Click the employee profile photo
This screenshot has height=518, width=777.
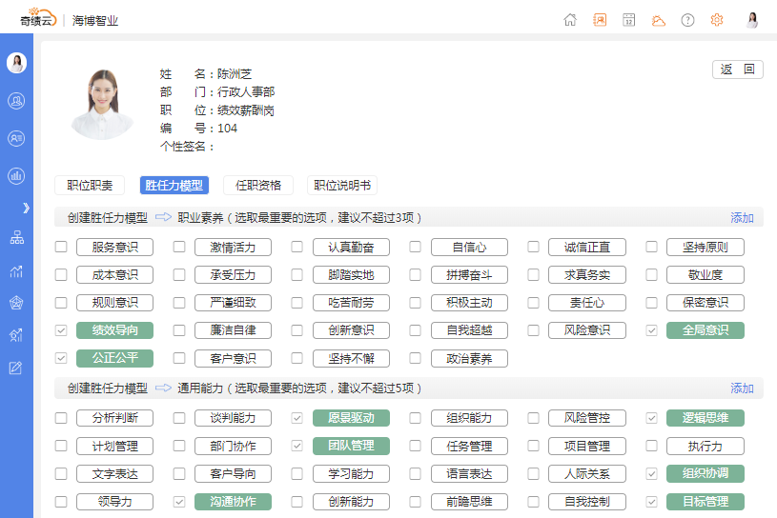[102, 104]
